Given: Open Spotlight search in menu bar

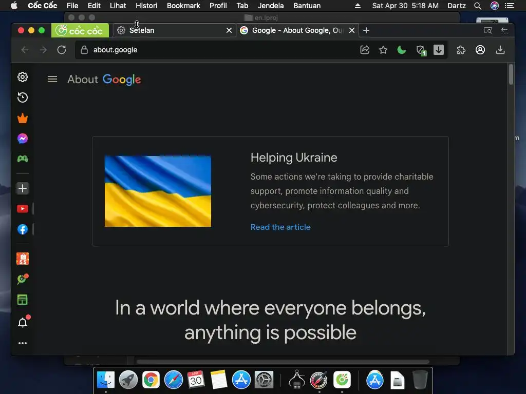Looking at the screenshot, I should (x=478, y=6).
